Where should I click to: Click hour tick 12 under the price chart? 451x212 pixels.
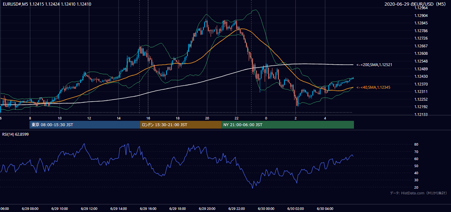89,118
